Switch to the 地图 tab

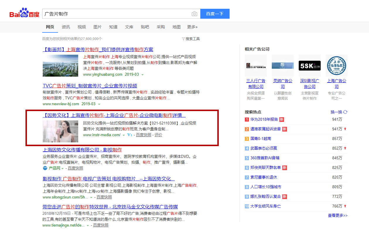(x=177, y=27)
